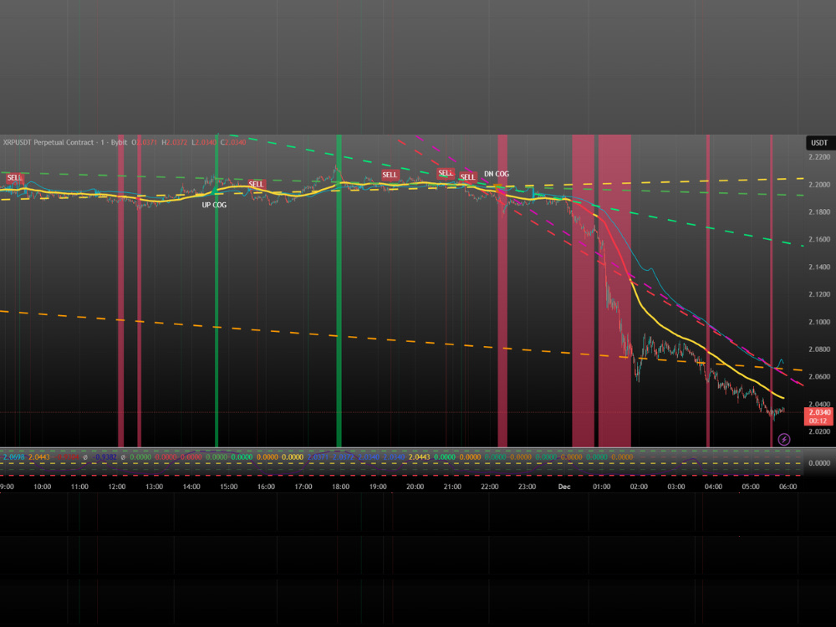836x627 pixels.
Task: Click the Dec date axis label
Action: coord(564,487)
